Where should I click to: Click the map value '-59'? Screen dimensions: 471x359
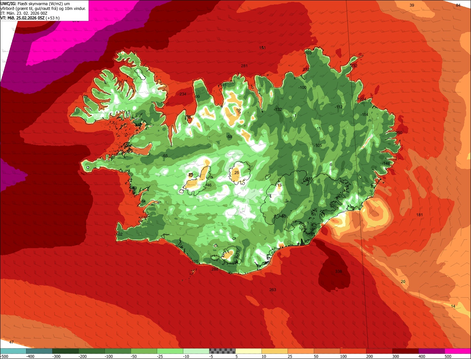229,137
